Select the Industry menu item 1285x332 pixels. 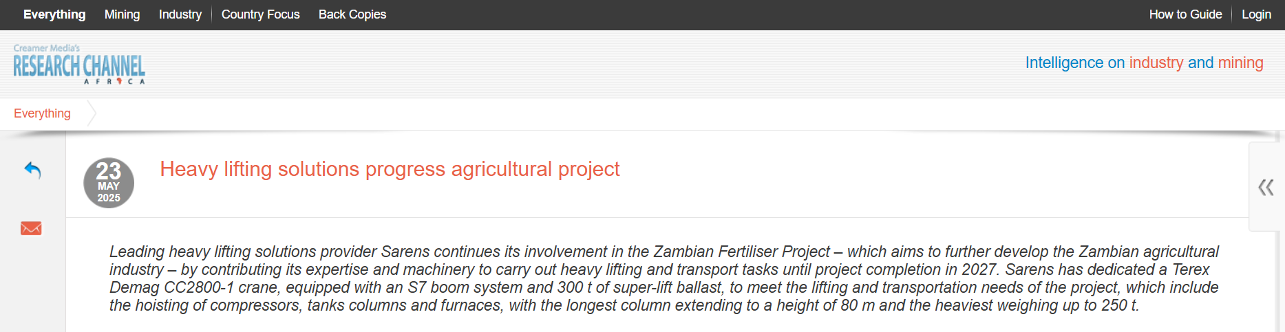click(180, 14)
